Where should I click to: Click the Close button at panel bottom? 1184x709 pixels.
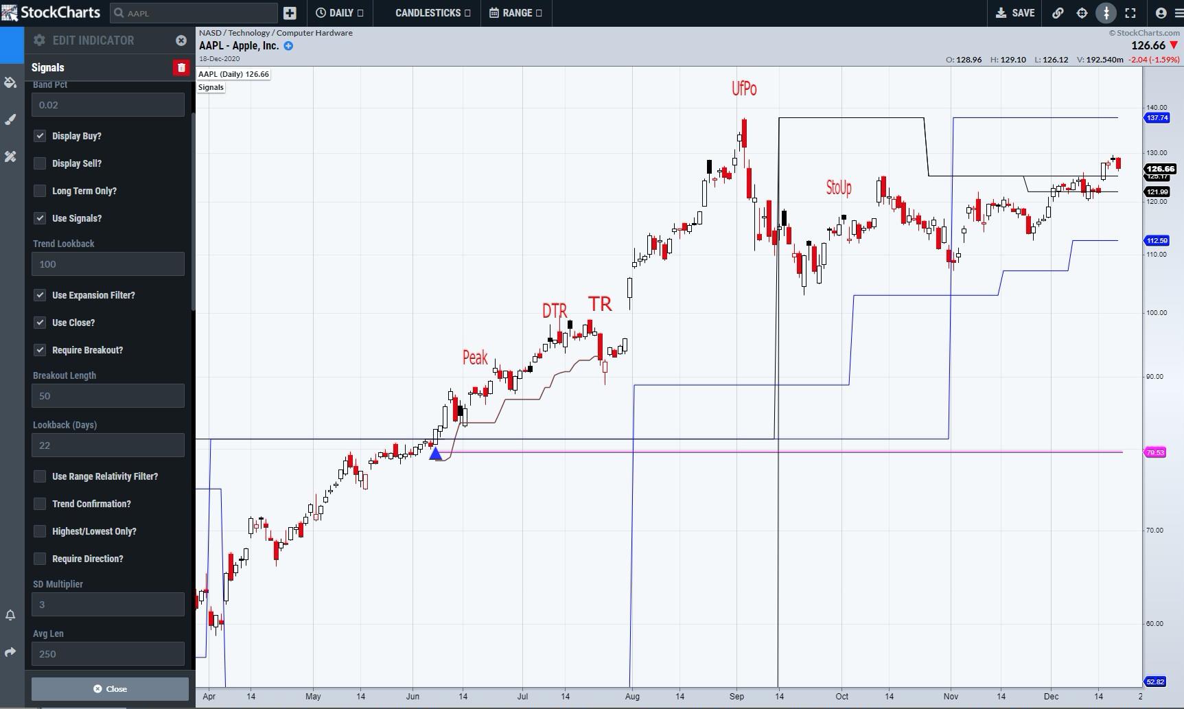pos(110,688)
